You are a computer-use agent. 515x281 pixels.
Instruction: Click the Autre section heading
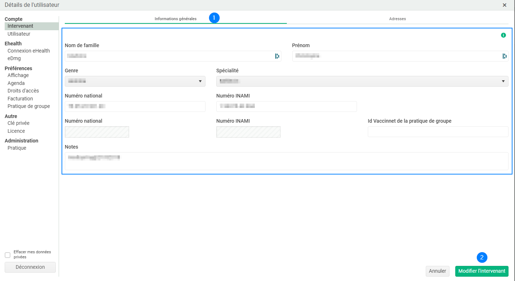coord(11,117)
